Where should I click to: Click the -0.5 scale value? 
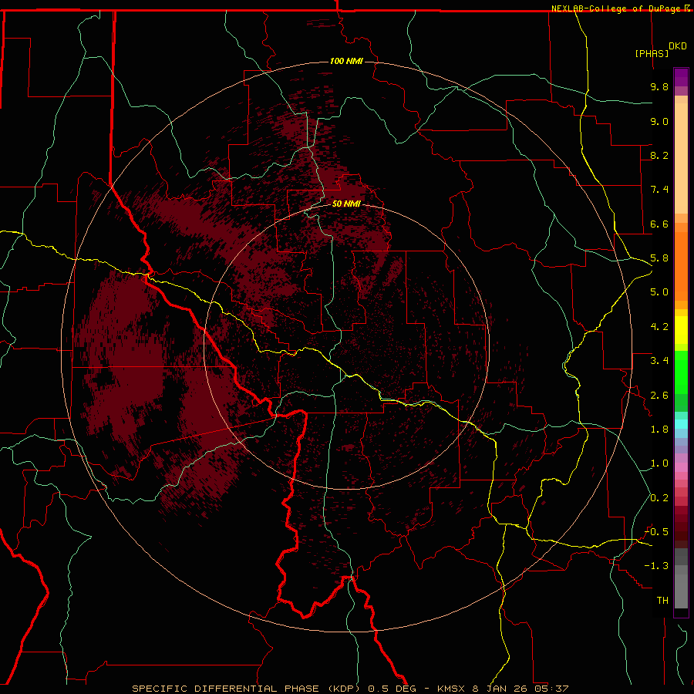(x=656, y=532)
